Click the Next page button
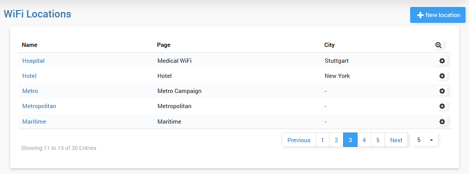The width and height of the screenshot is (469, 174). click(396, 140)
